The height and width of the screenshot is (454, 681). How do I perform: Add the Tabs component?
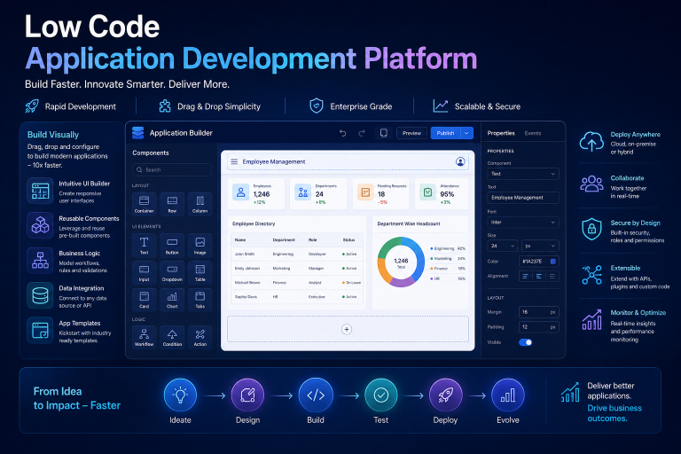click(x=200, y=300)
